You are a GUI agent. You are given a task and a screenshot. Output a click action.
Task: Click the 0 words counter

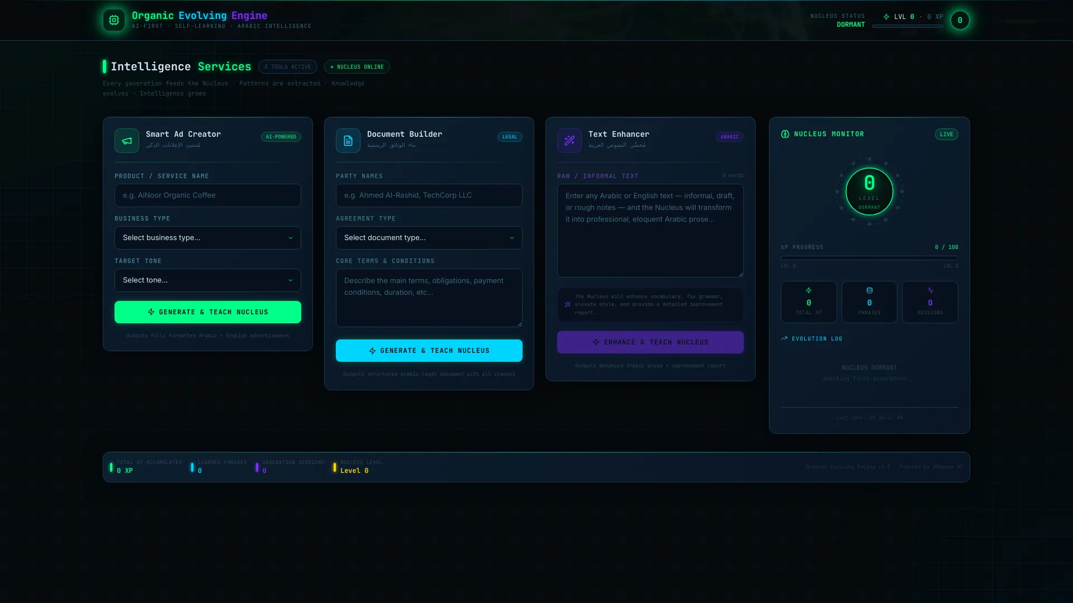point(733,175)
